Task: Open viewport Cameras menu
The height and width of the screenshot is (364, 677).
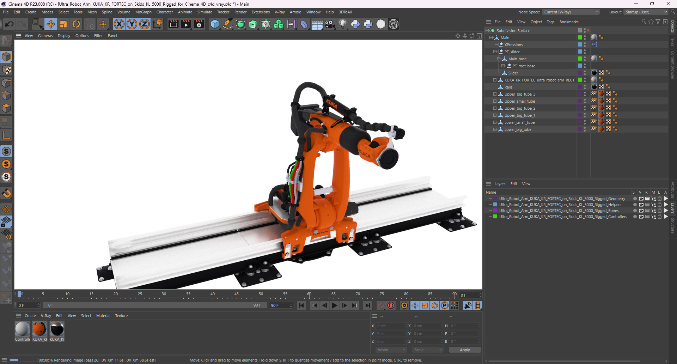Action: click(45, 36)
